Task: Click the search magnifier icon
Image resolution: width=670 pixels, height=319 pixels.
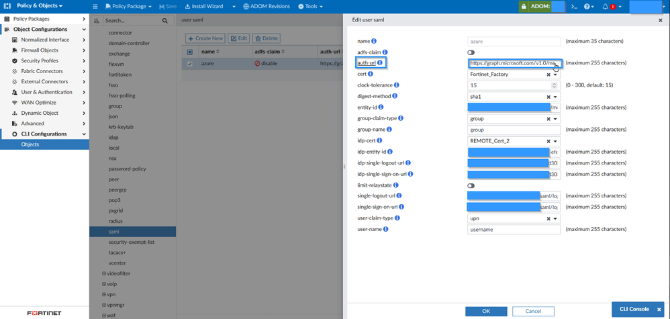Action: (x=165, y=21)
